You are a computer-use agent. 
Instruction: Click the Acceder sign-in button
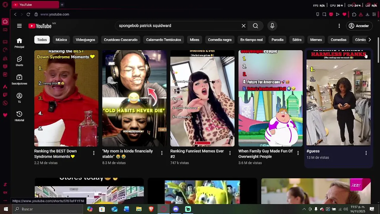point(359,26)
